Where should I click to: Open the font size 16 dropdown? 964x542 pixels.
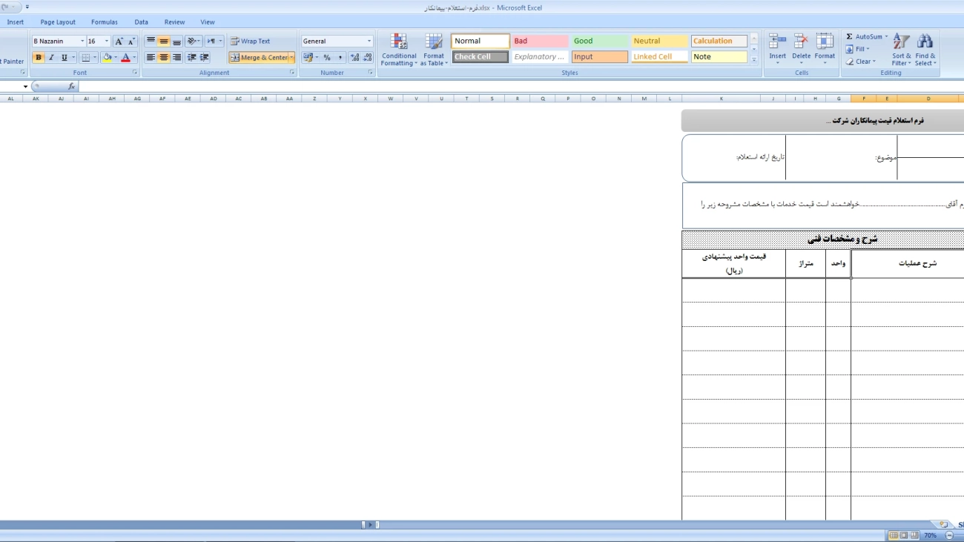[x=107, y=42]
